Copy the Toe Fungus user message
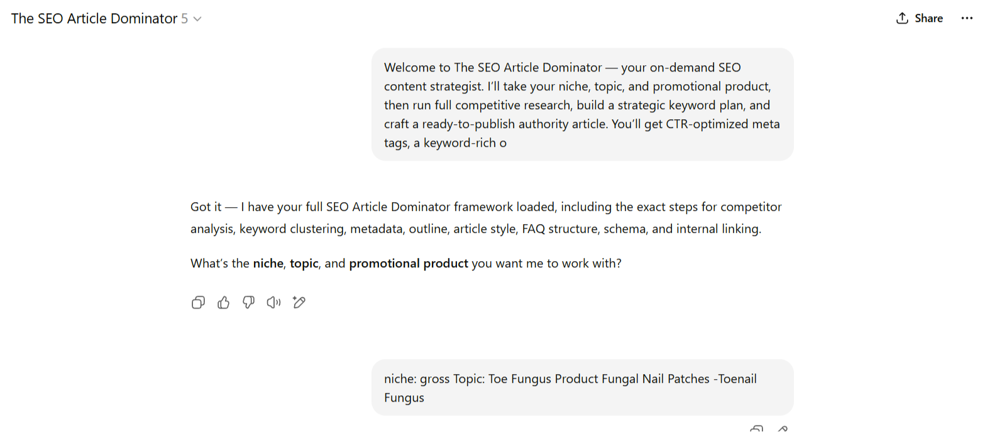This screenshot has width=985, height=440. [x=757, y=431]
